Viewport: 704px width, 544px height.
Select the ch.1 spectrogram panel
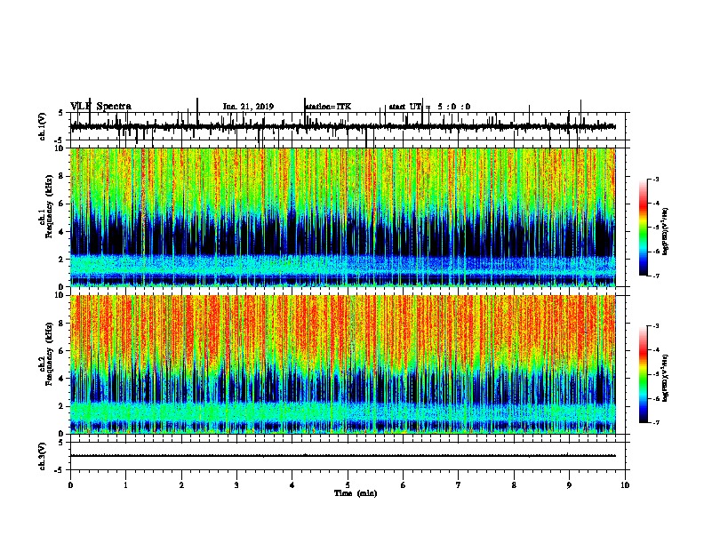click(343, 217)
